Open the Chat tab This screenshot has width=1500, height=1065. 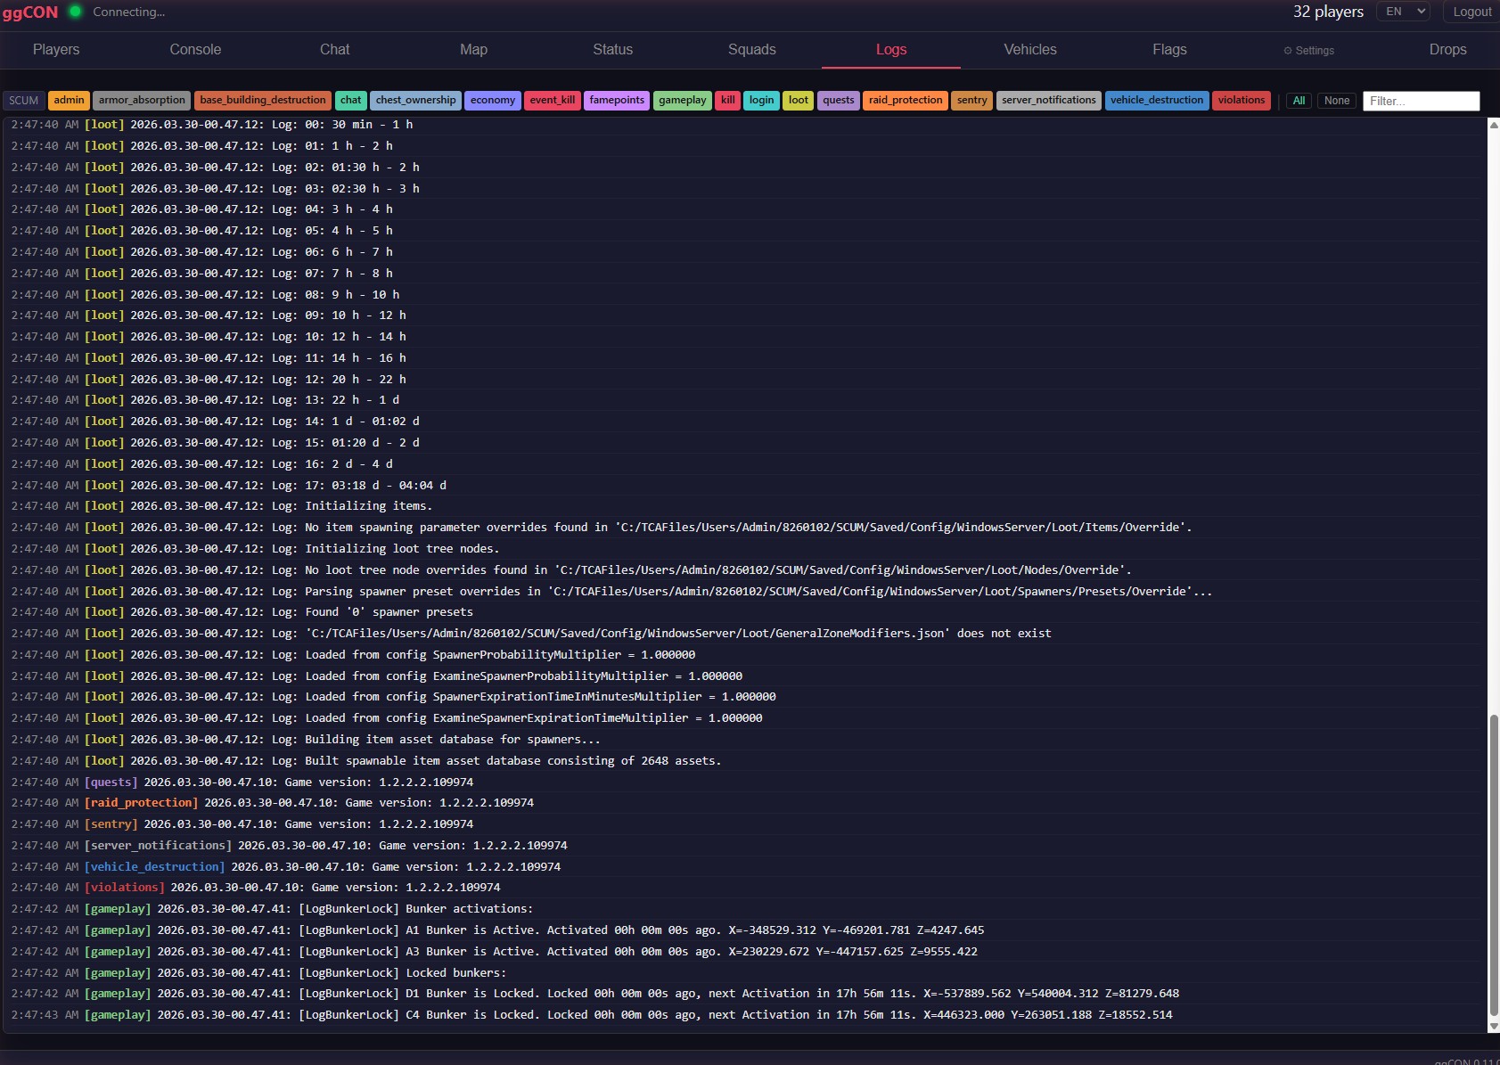334,50
